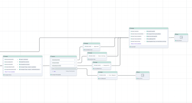The image size is (192, 103).
Task: Delete the 'Delivery Request Filled' switch case
Action: pos(75,60)
